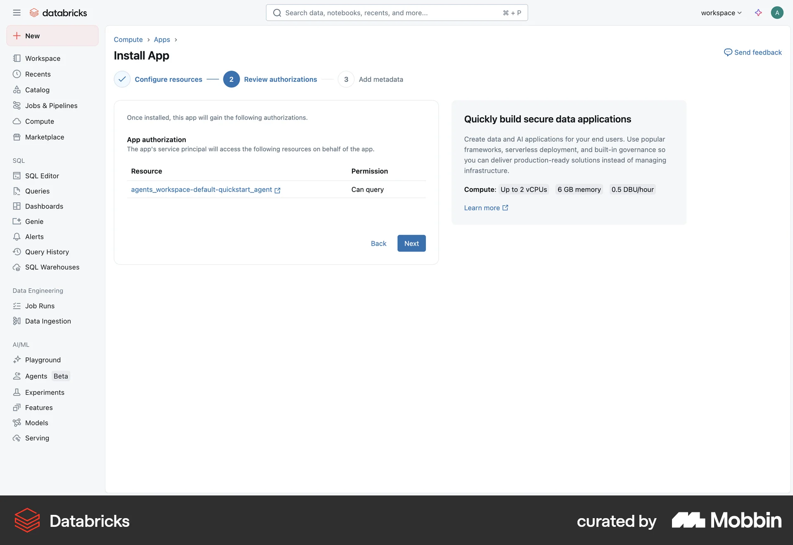Select the Dashboards sidebar item
This screenshot has width=793, height=545.
tap(44, 206)
